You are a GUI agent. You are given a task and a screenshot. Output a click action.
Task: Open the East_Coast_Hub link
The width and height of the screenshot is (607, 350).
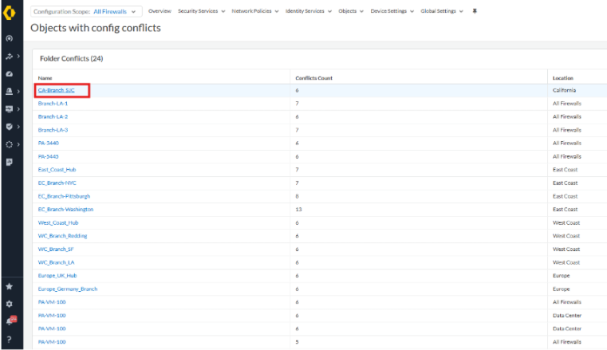click(57, 170)
